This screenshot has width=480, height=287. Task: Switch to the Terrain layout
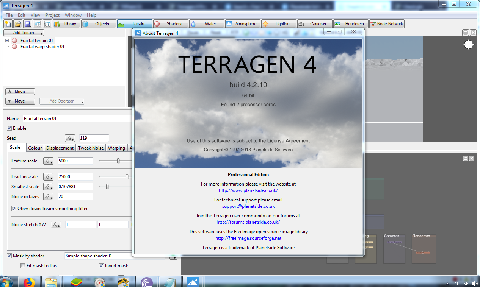[x=135, y=24]
